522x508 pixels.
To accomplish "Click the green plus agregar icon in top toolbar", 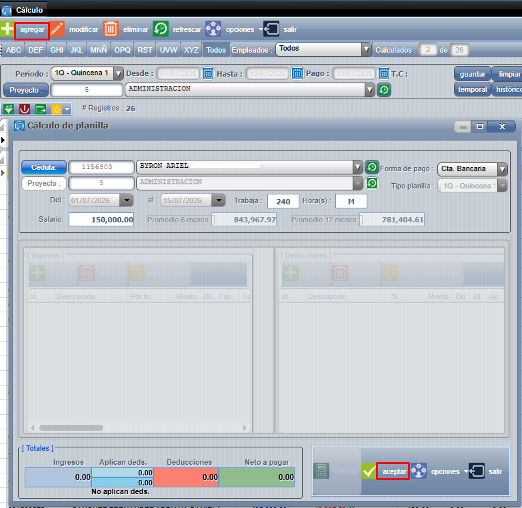I will 7,29.
